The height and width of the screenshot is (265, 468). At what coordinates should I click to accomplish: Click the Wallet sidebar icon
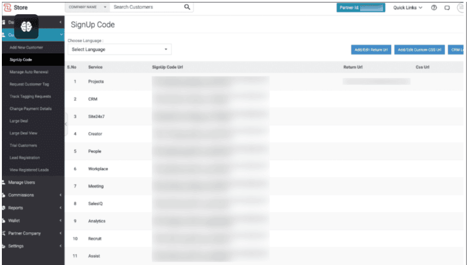click(x=4, y=220)
